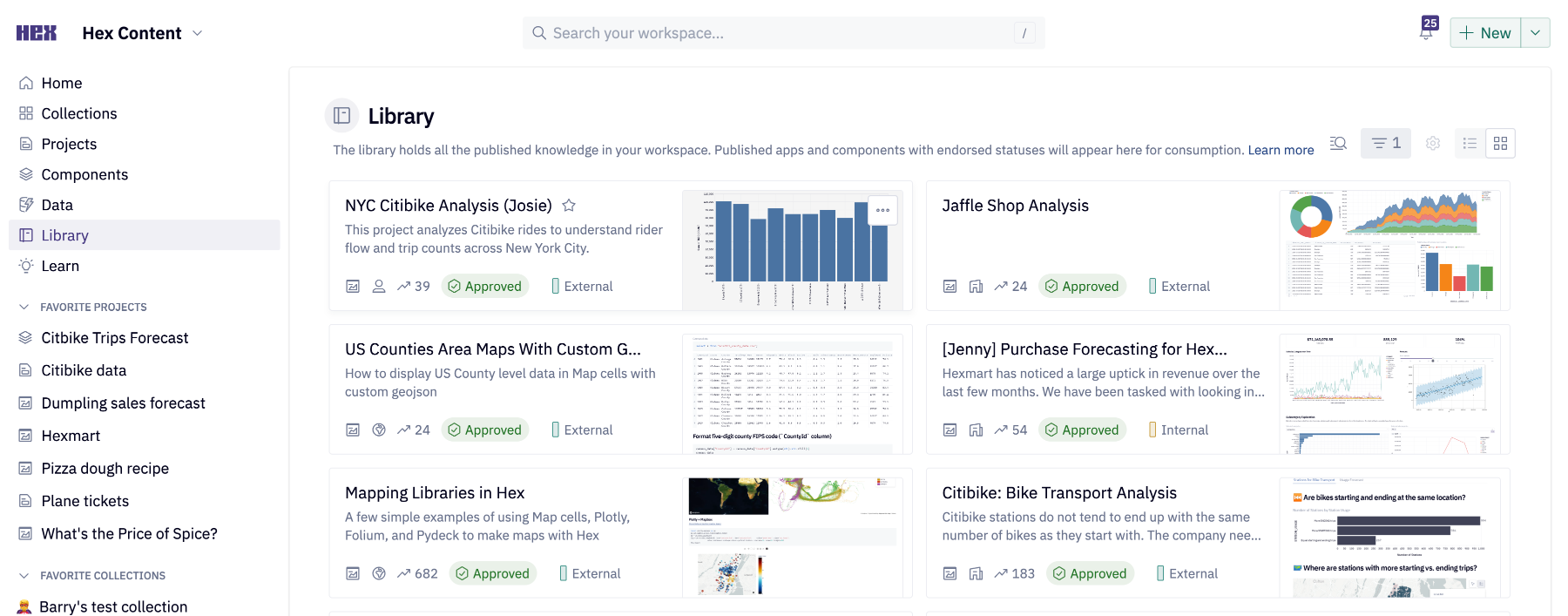Click view count 39 trend icon

coord(404,286)
